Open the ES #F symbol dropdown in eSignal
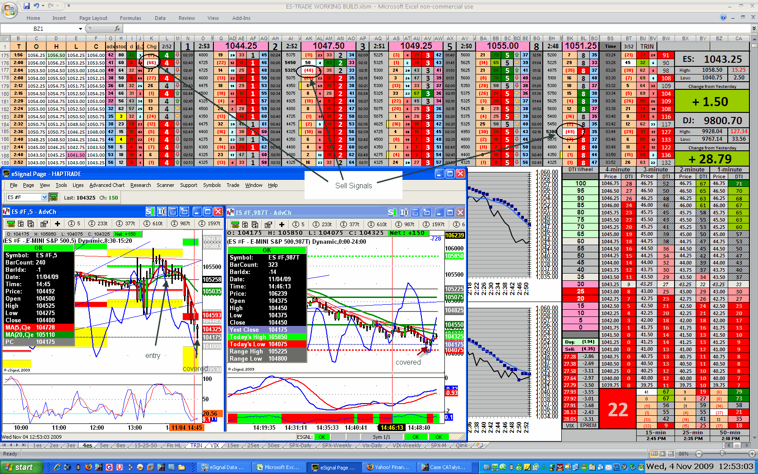Image resolution: width=758 pixels, height=474 pixels. [44, 197]
